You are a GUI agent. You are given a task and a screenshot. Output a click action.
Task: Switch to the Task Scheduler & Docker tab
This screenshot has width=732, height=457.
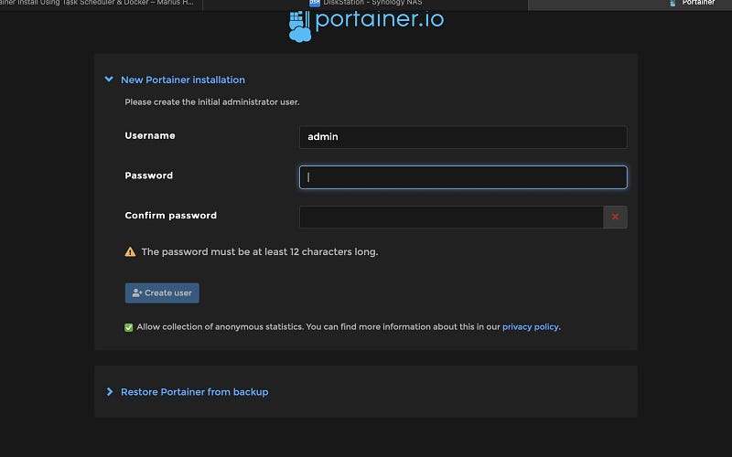(102, 4)
